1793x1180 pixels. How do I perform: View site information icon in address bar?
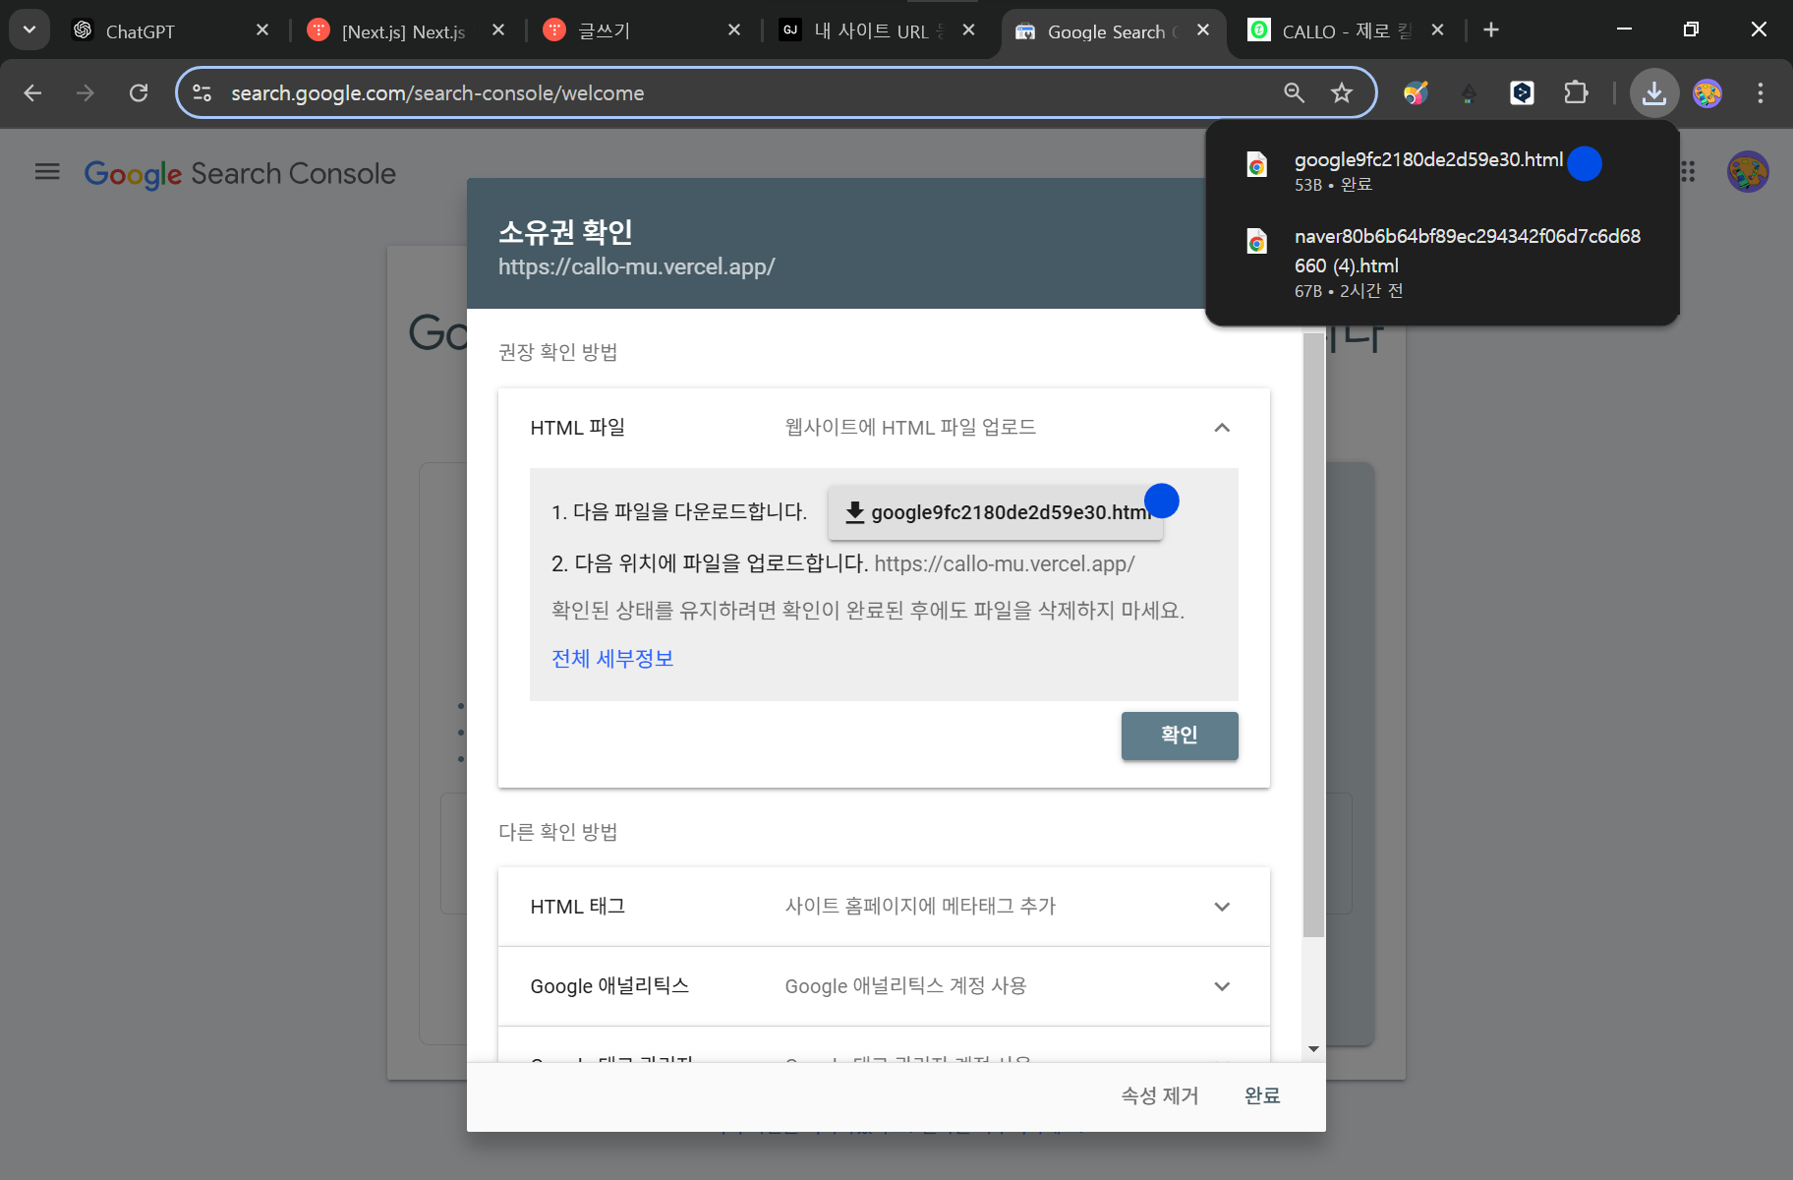[x=202, y=93]
